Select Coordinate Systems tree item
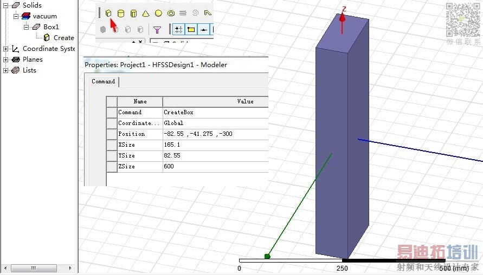This screenshot has width=483, height=275. [x=49, y=49]
